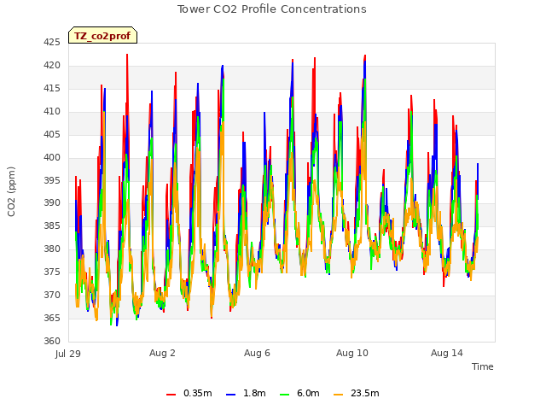
Task: Click the 370 y-axis tick value
Action: 51,295
